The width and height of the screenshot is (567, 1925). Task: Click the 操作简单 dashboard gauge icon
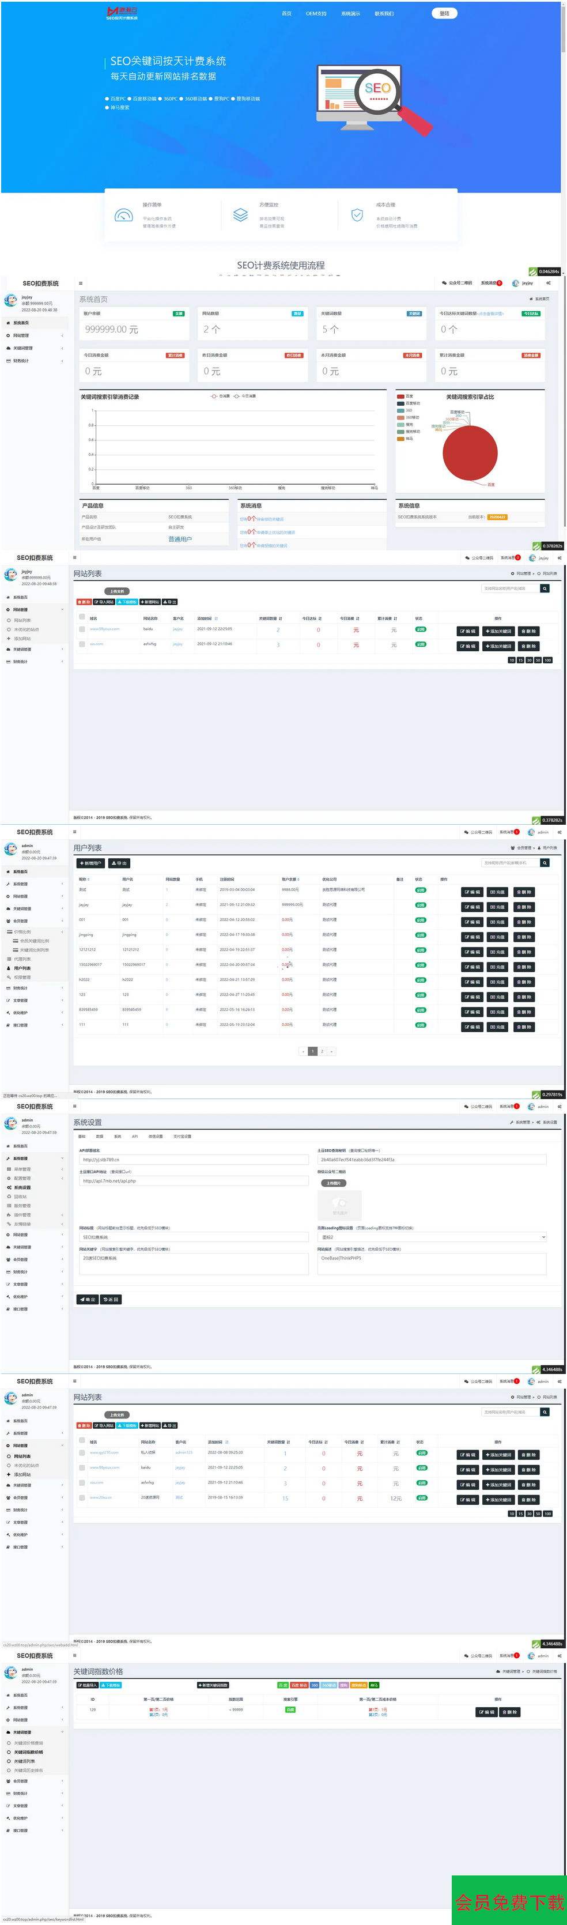[x=123, y=216]
